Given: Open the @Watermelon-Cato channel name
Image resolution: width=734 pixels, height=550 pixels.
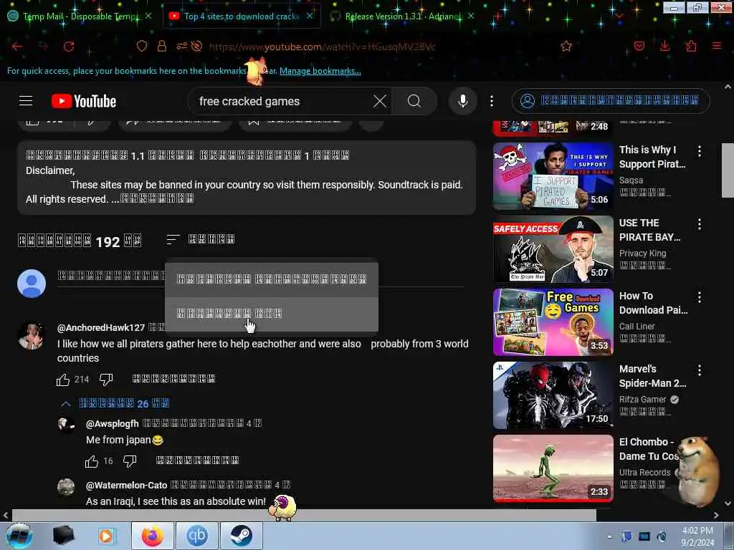Looking at the screenshot, I should point(126,486).
